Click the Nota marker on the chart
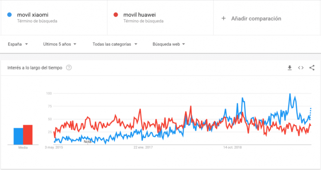This screenshot has height=170, width=321. 88,141
